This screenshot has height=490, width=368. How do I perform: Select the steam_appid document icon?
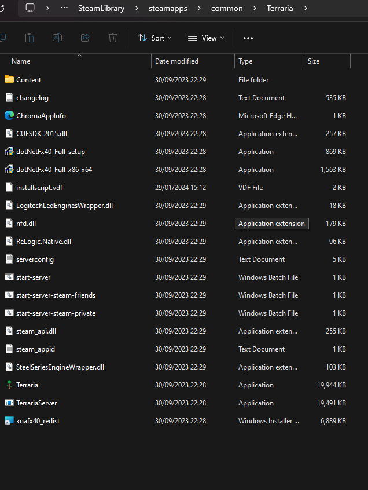(x=9, y=349)
